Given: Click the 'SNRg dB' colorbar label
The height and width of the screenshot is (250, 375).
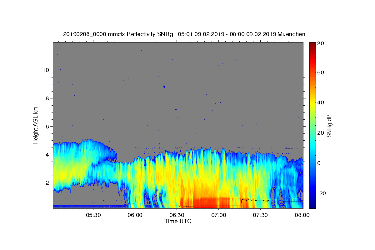Looking at the screenshot, I should [329, 126].
